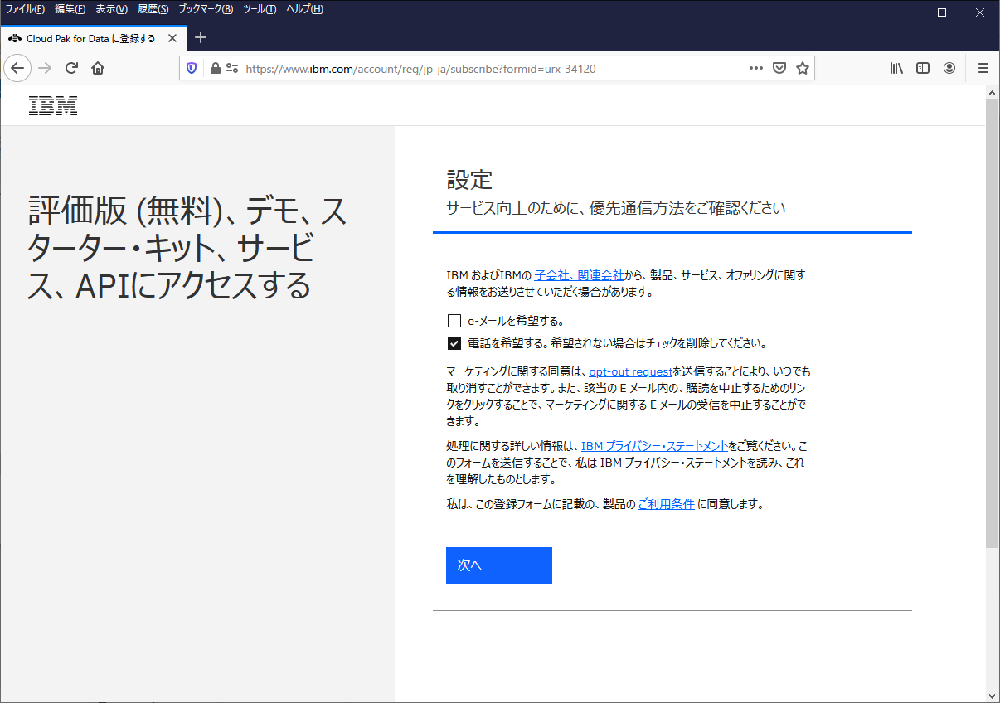Screen dimensions: 1000x703
Task: Open the ブックマーク menu
Action: (x=206, y=9)
